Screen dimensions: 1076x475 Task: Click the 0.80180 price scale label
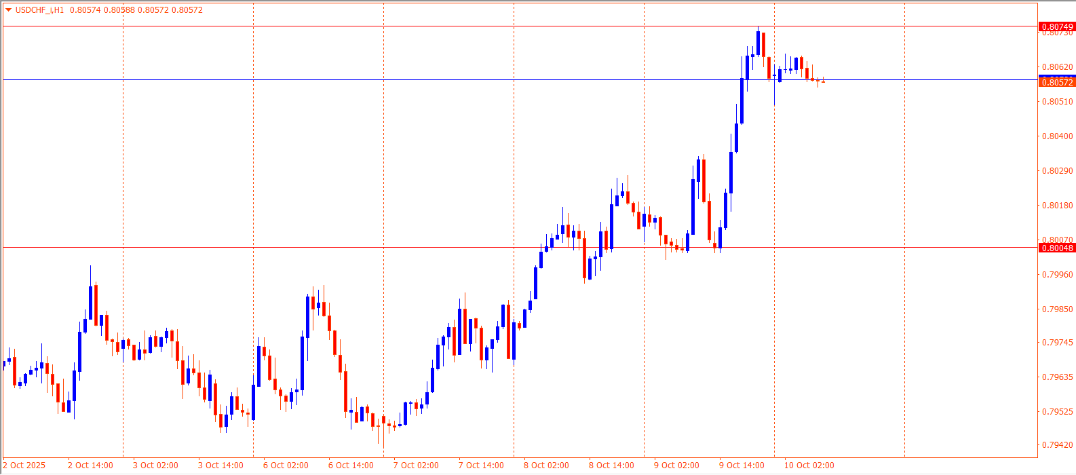click(1057, 205)
